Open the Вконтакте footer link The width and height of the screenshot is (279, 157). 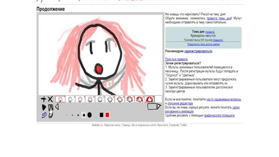(x=163, y=125)
